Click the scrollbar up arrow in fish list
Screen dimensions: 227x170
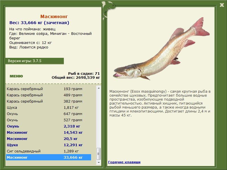[x=99, y=88]
